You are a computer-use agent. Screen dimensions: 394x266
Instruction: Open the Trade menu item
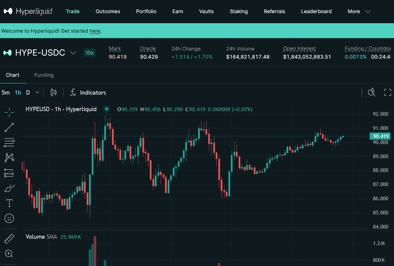point(72,12)
